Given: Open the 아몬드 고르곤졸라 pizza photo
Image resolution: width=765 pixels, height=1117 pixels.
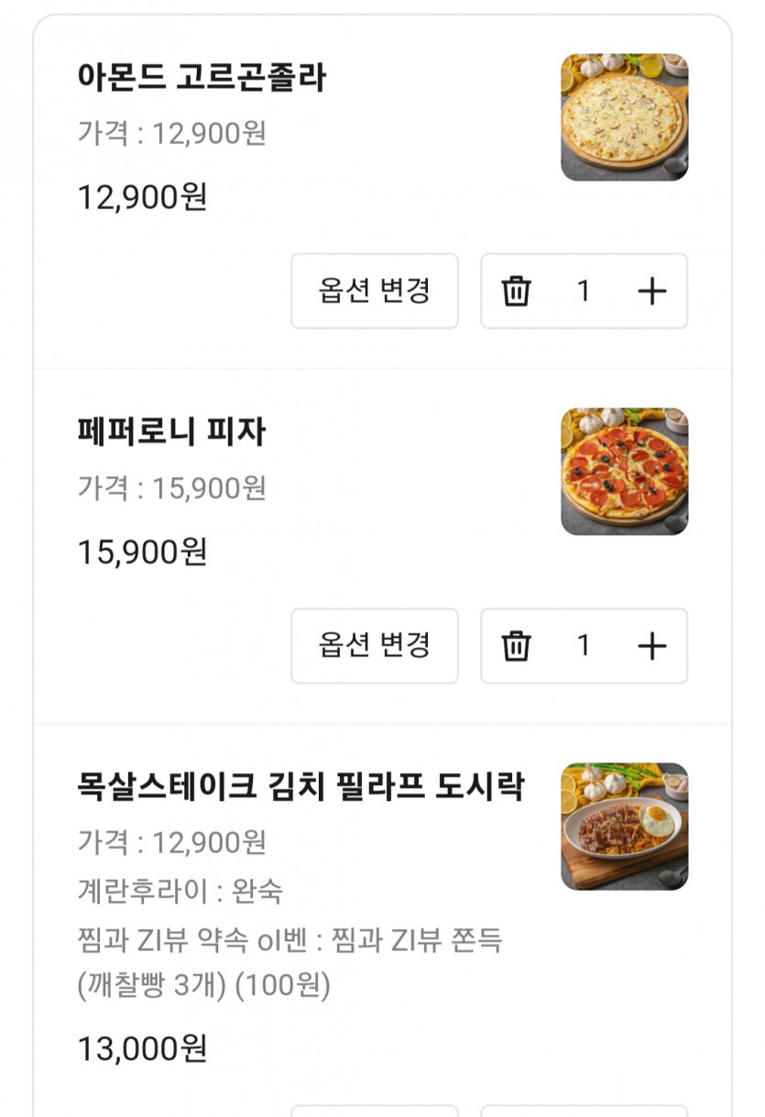Looking at the screenshot, I should (x=624, y=117).
